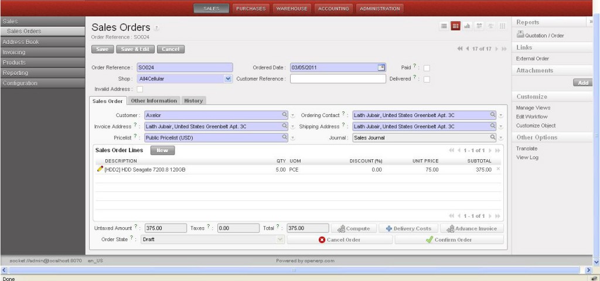Open the Gantt view icon
The height and width of the screenshot is (281, 600).
point(490,26)
